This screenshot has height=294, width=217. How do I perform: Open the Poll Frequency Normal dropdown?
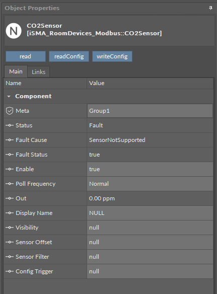pyautogui.click(x=150, y=184)
